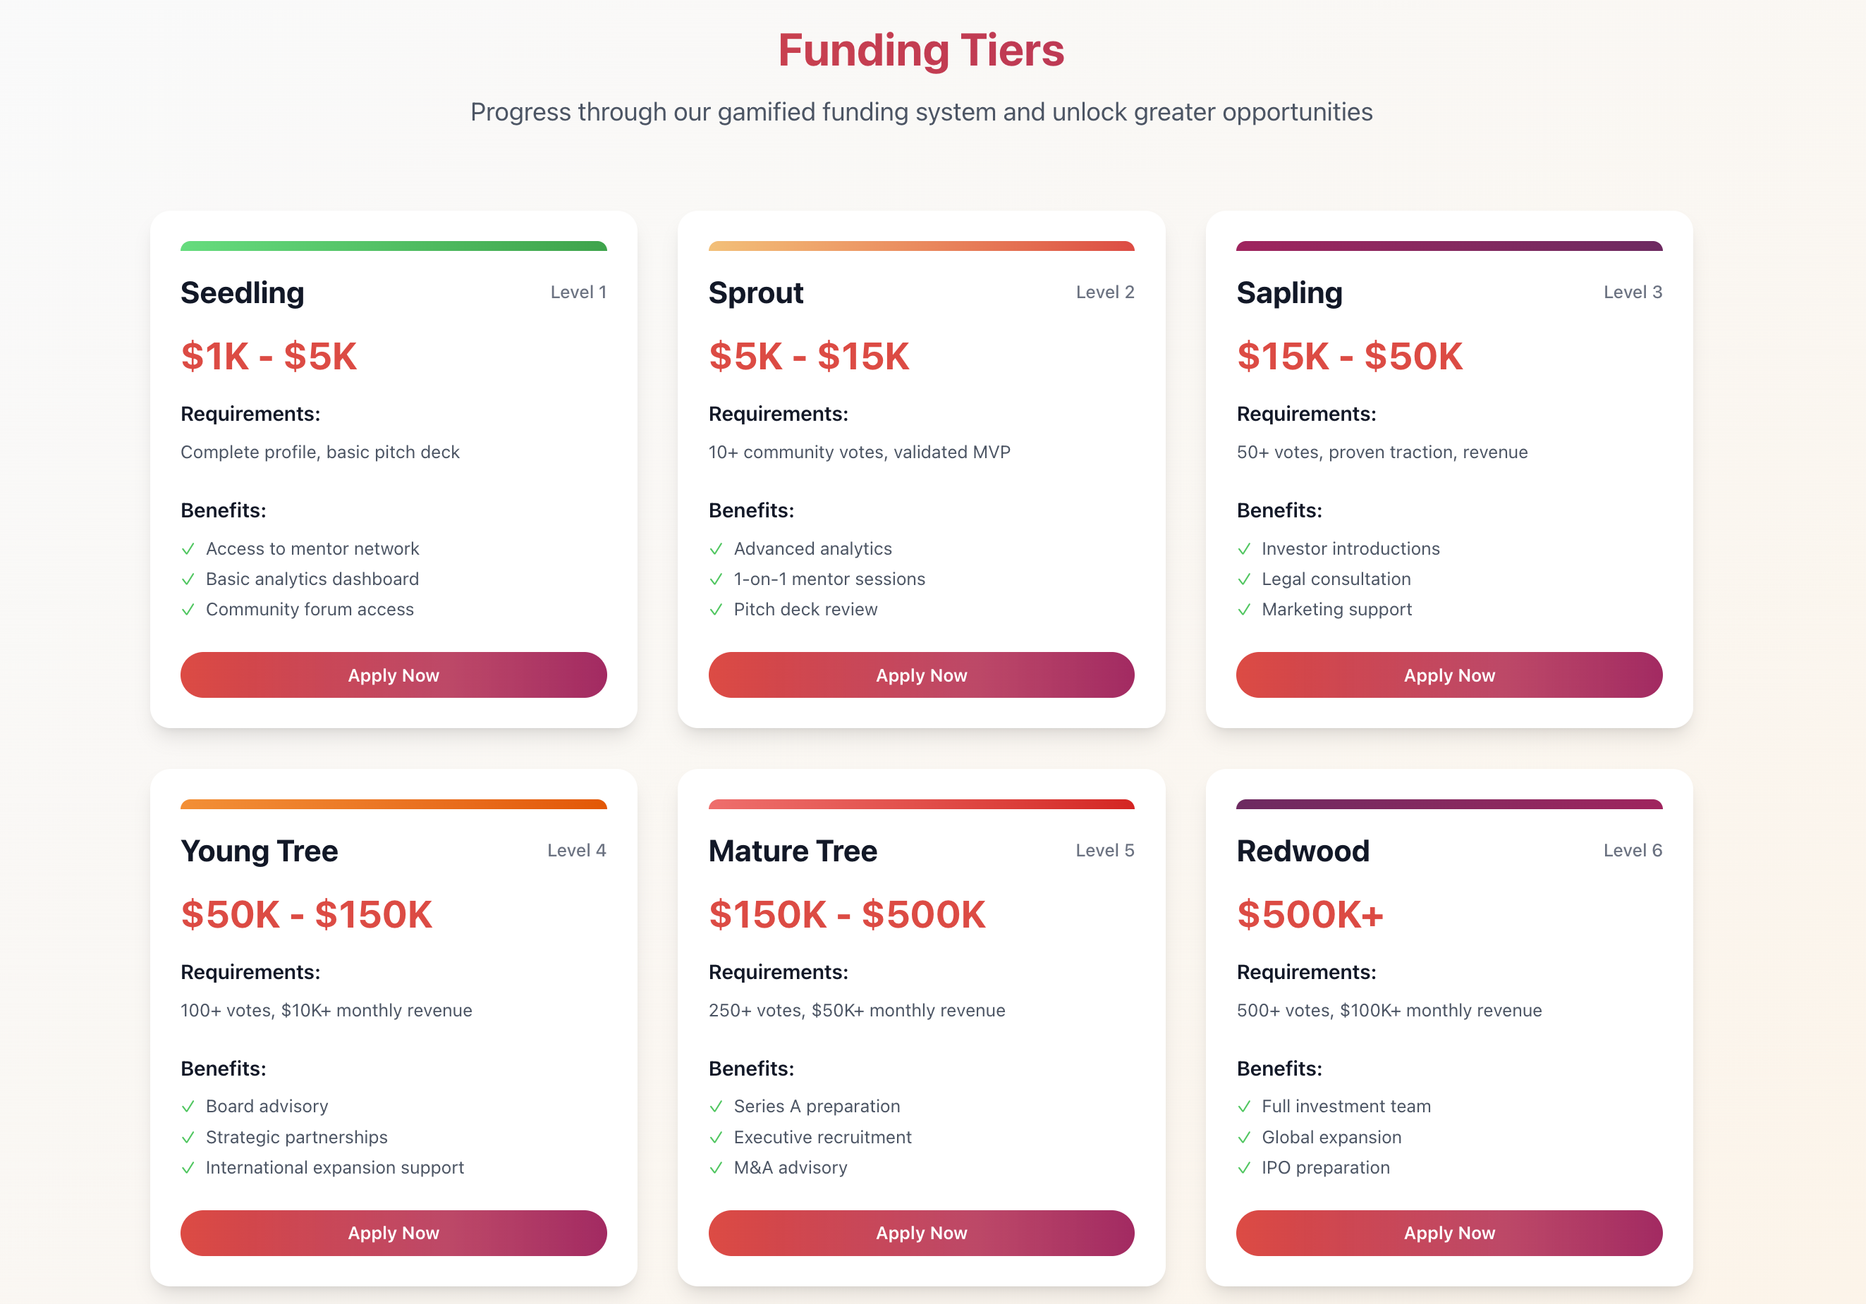
Task: Click checkmark next to Board advisory
Action: pyautogui.click(x=188, y=1107)
